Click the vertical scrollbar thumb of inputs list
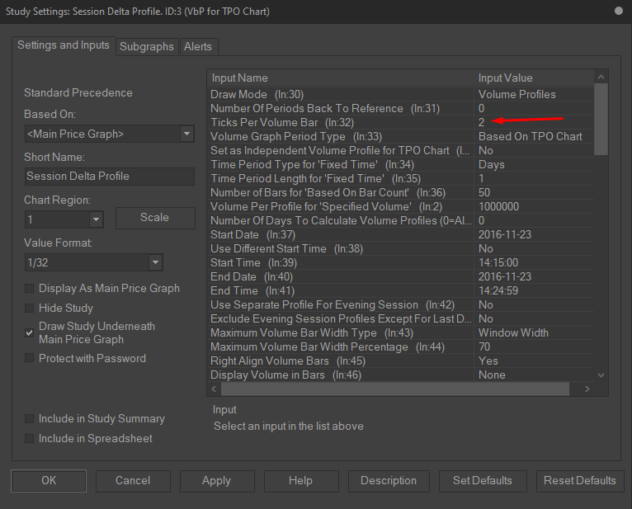The image size is (632, 509). 601,119
